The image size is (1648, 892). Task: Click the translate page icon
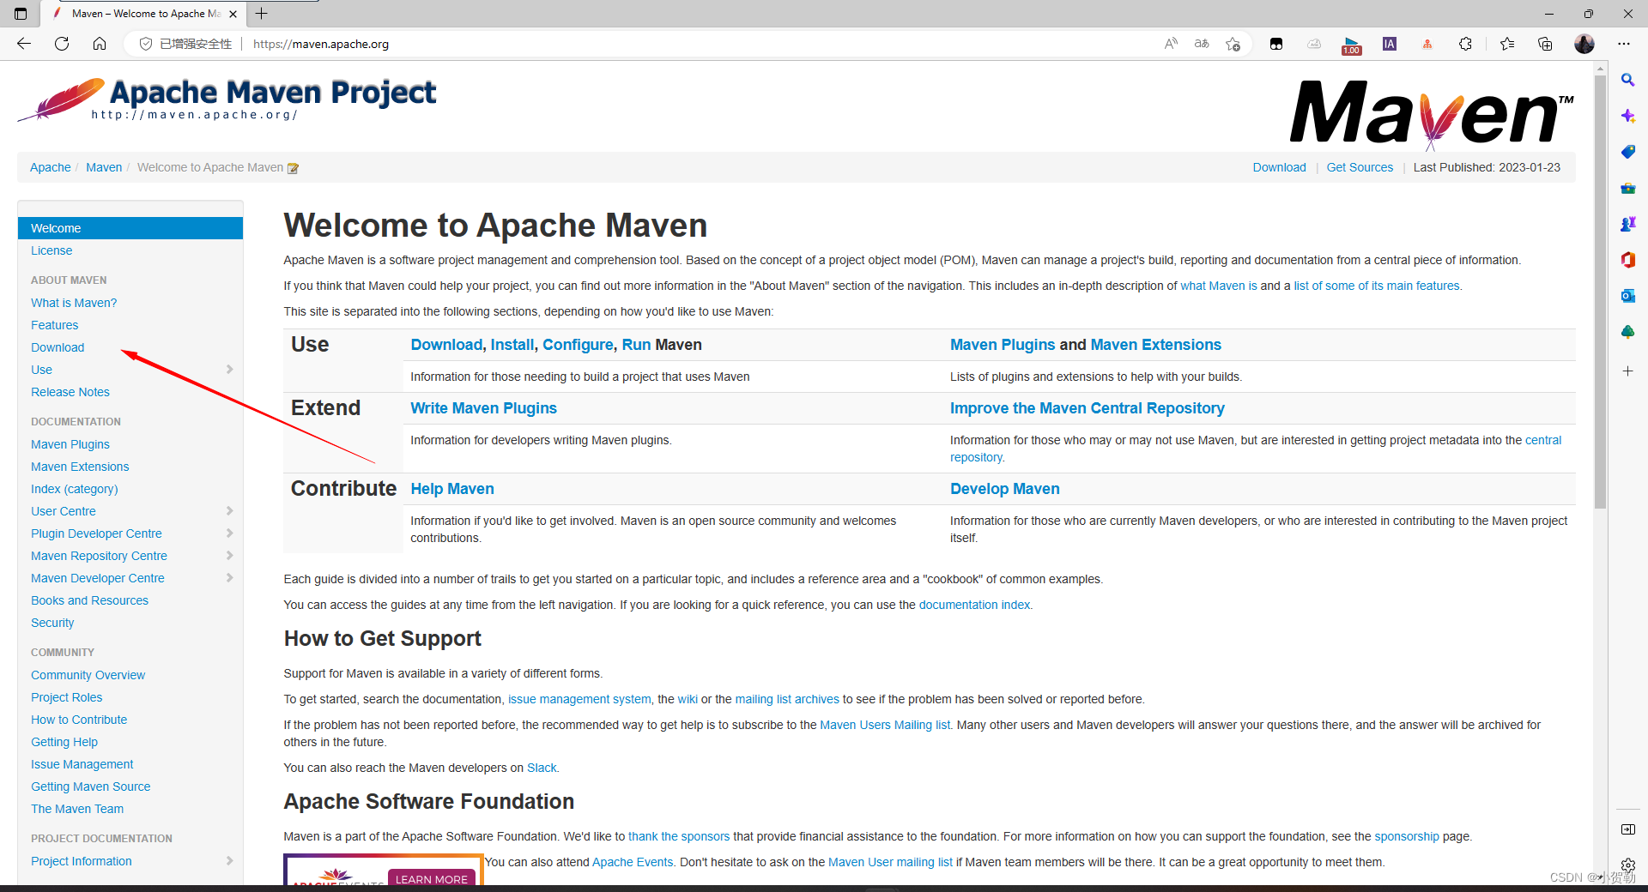pos(1202,44)
